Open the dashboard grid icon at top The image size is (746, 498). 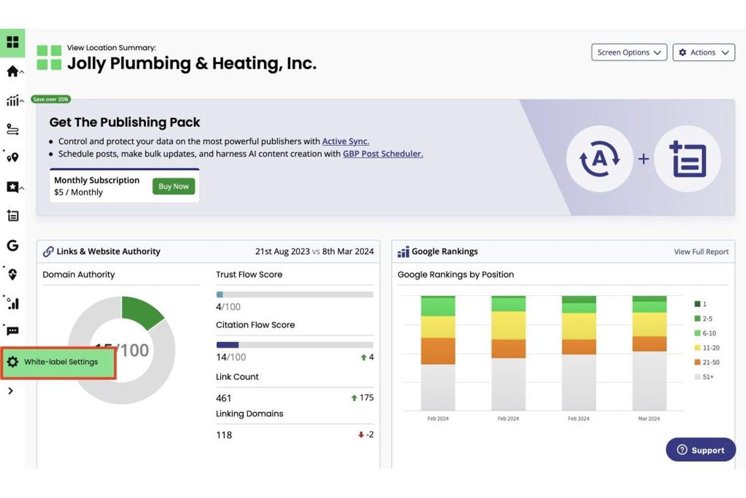(x=13, y=43)
